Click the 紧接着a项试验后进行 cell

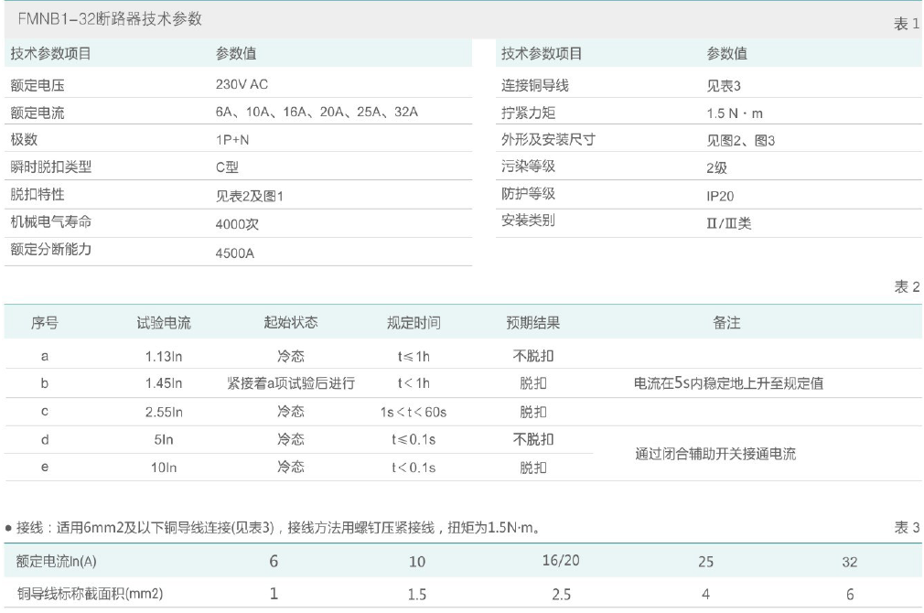(291, 383)
